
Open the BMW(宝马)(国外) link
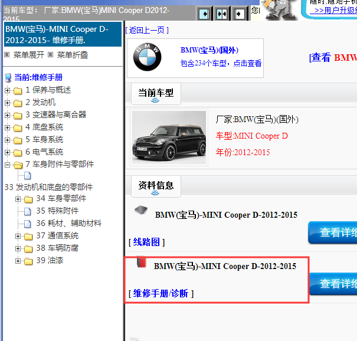coord(209,50)
